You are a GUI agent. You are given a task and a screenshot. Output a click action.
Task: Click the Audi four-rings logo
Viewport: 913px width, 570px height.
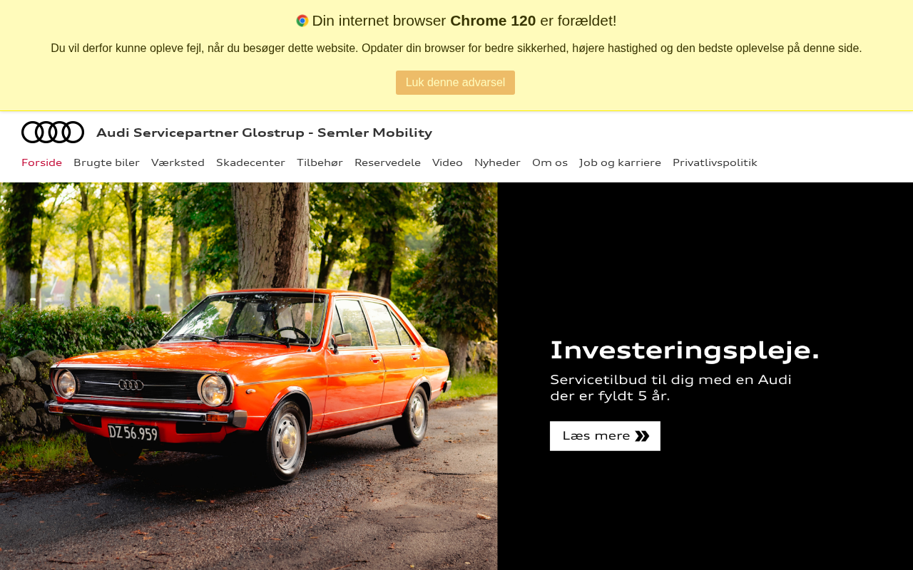click(53, 133)
